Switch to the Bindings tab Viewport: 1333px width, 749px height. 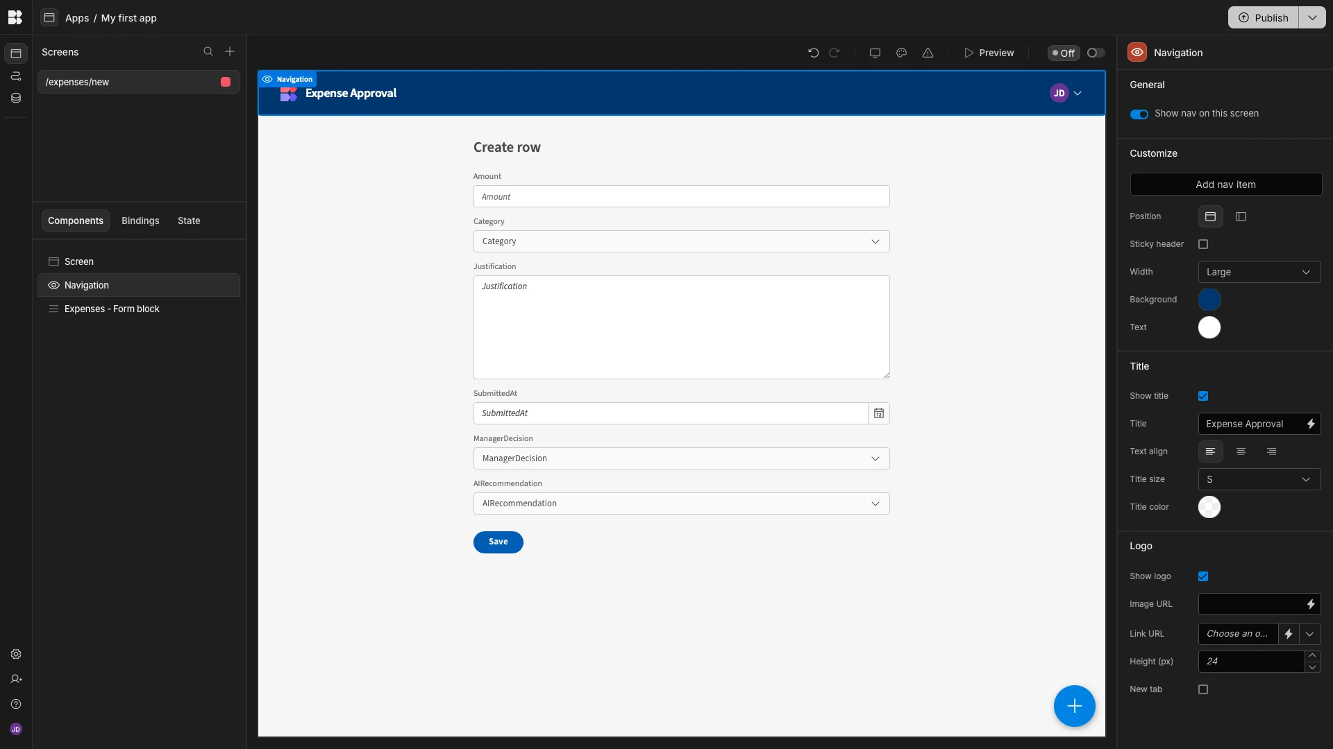pyautogui.click(x=140, y=221)
